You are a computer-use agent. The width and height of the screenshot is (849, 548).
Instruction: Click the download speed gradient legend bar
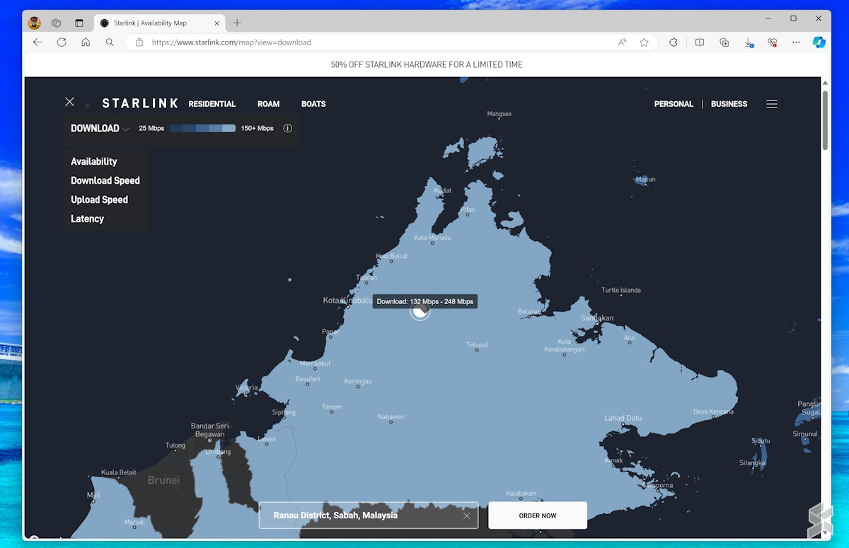202,129
